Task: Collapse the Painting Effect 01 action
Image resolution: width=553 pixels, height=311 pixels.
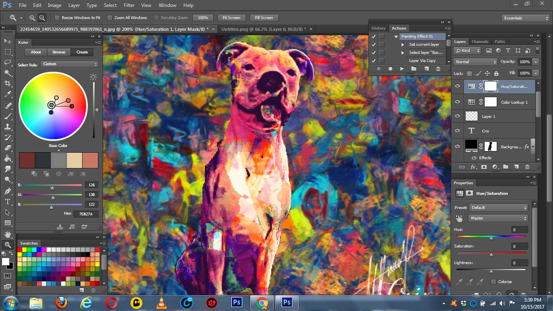Action: pos(396,36)
